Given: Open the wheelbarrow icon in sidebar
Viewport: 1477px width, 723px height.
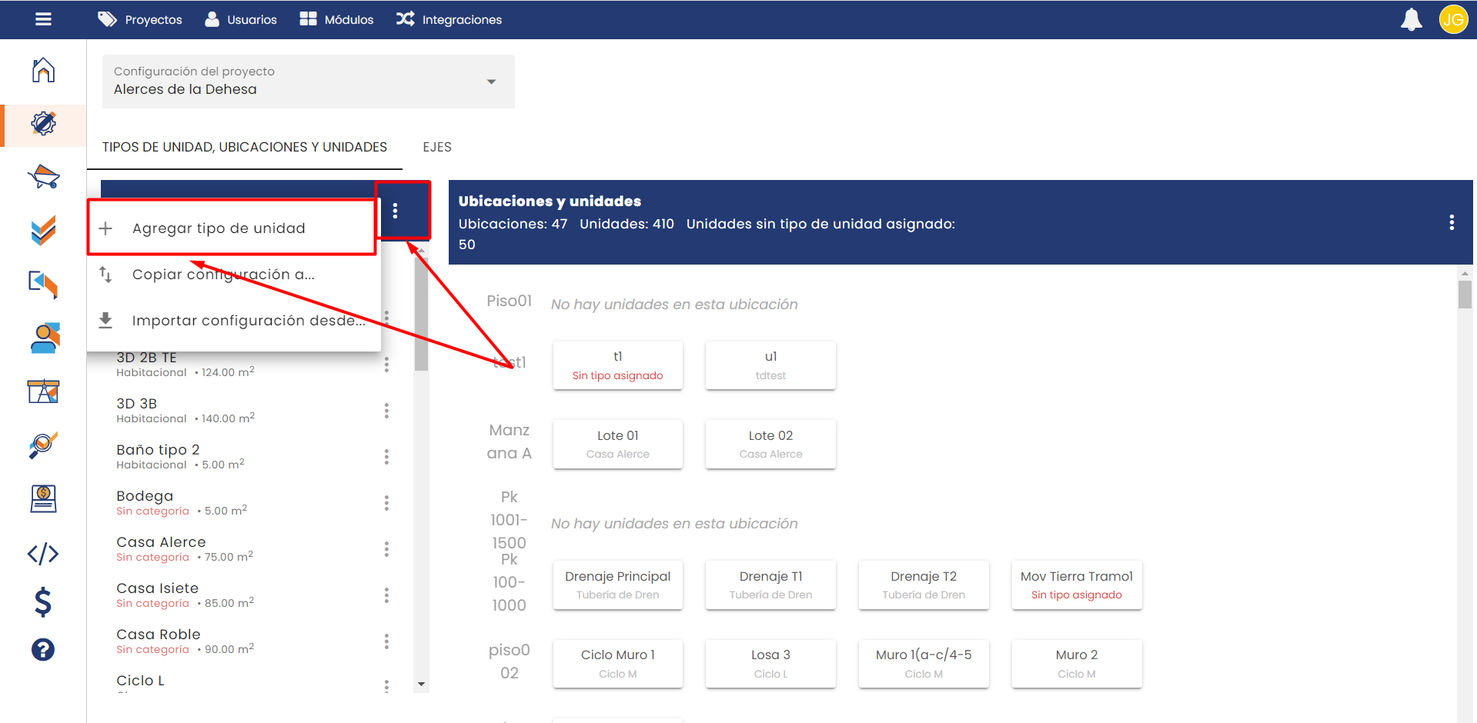Looking at the screenshot, I should pyautogui.click(x=43, y=177).
